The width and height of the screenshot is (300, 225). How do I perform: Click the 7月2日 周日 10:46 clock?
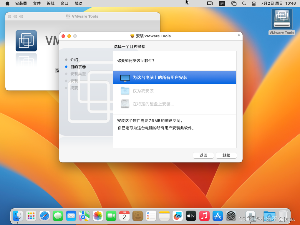[279, 4]
